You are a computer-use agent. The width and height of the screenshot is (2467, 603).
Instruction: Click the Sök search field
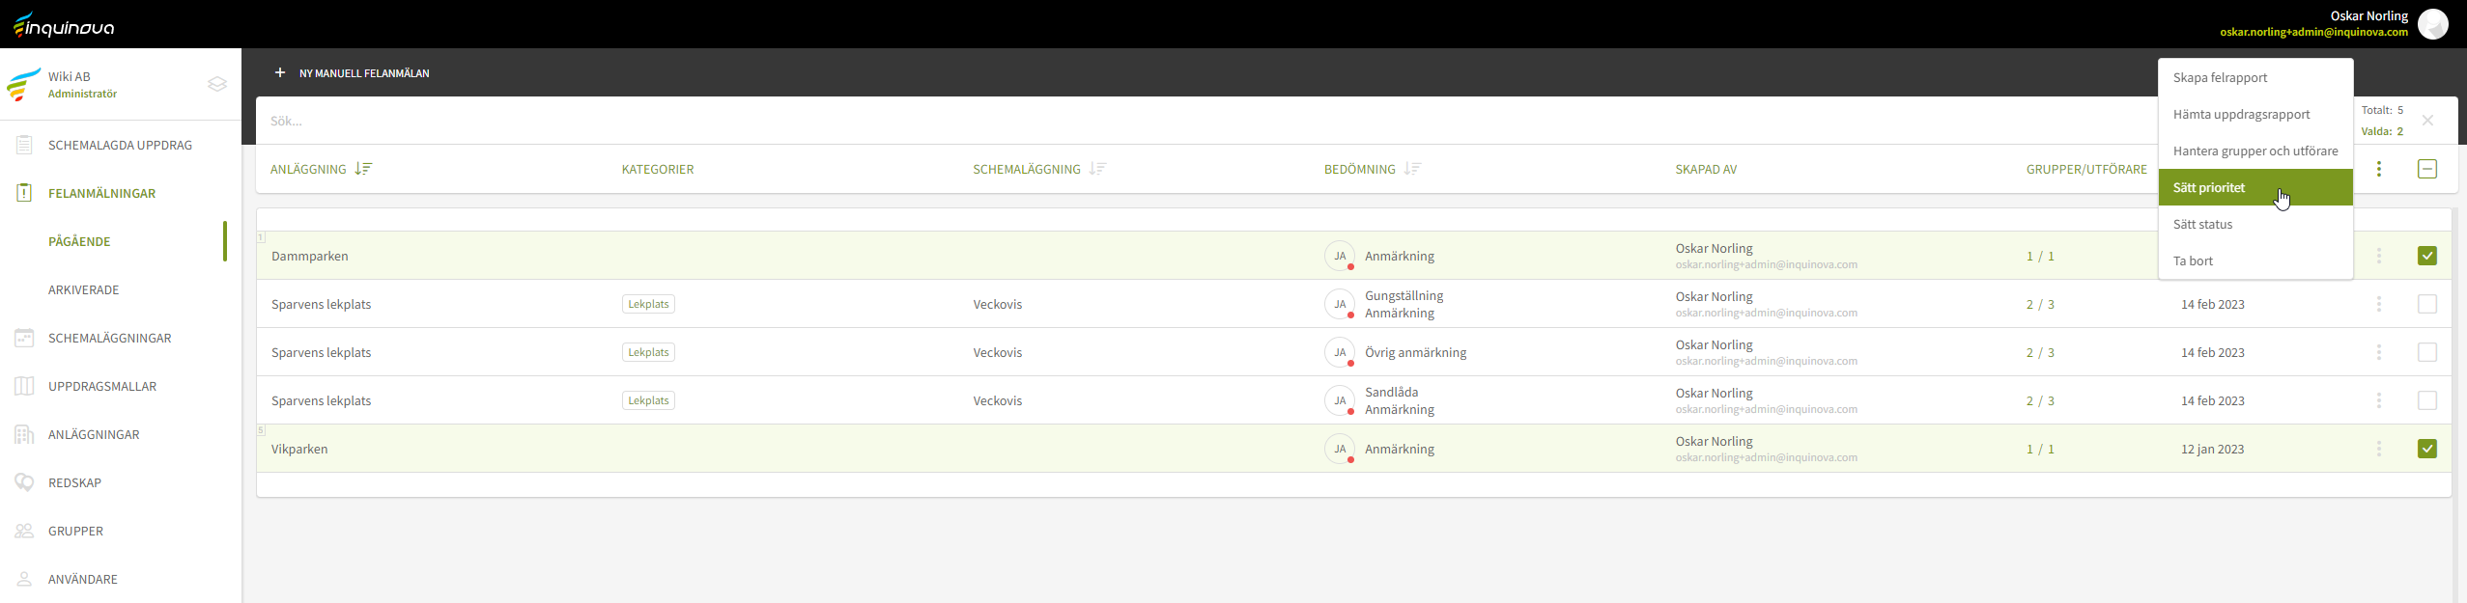pyautogui.click(x=1159, y=121)
